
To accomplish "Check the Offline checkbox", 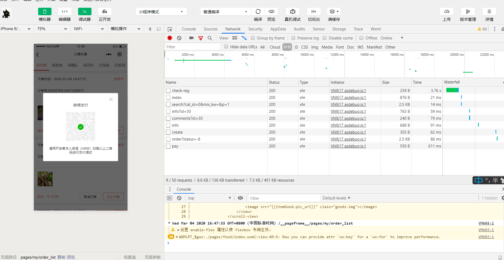I will click(x=361, y=38).
